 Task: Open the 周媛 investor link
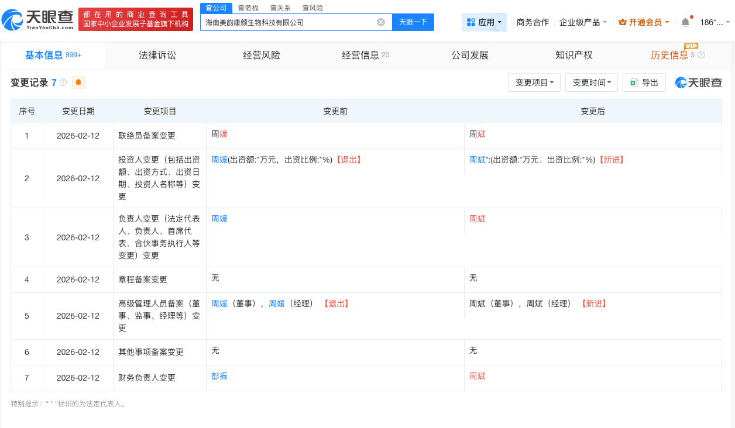tap(219, 159)
